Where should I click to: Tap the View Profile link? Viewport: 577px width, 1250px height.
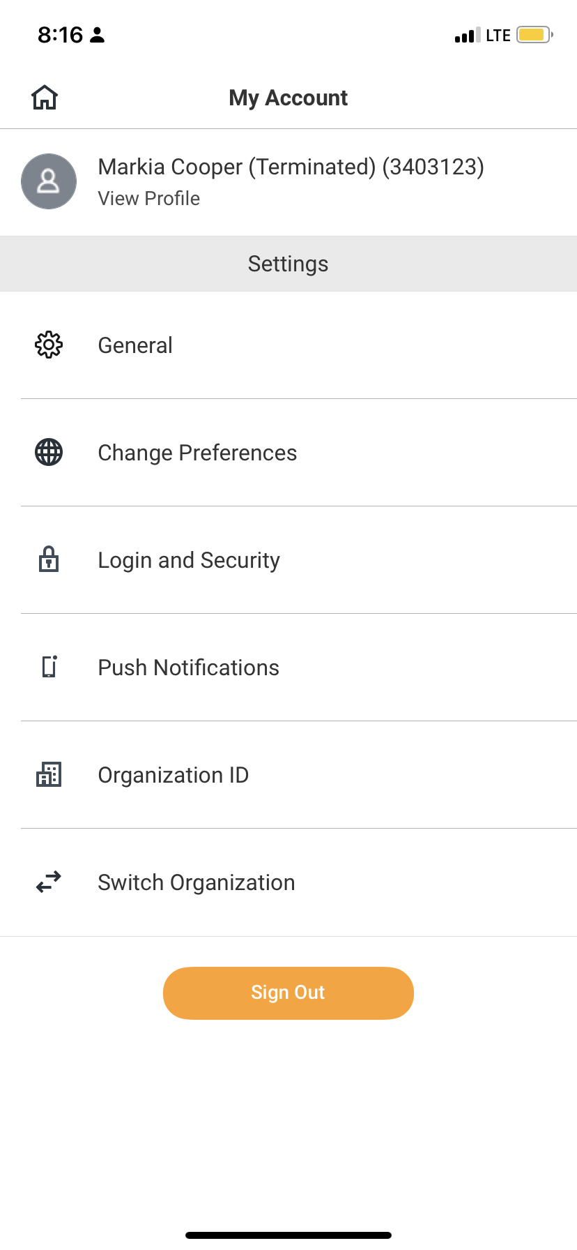pyautogui.click(x=148, y=199)
